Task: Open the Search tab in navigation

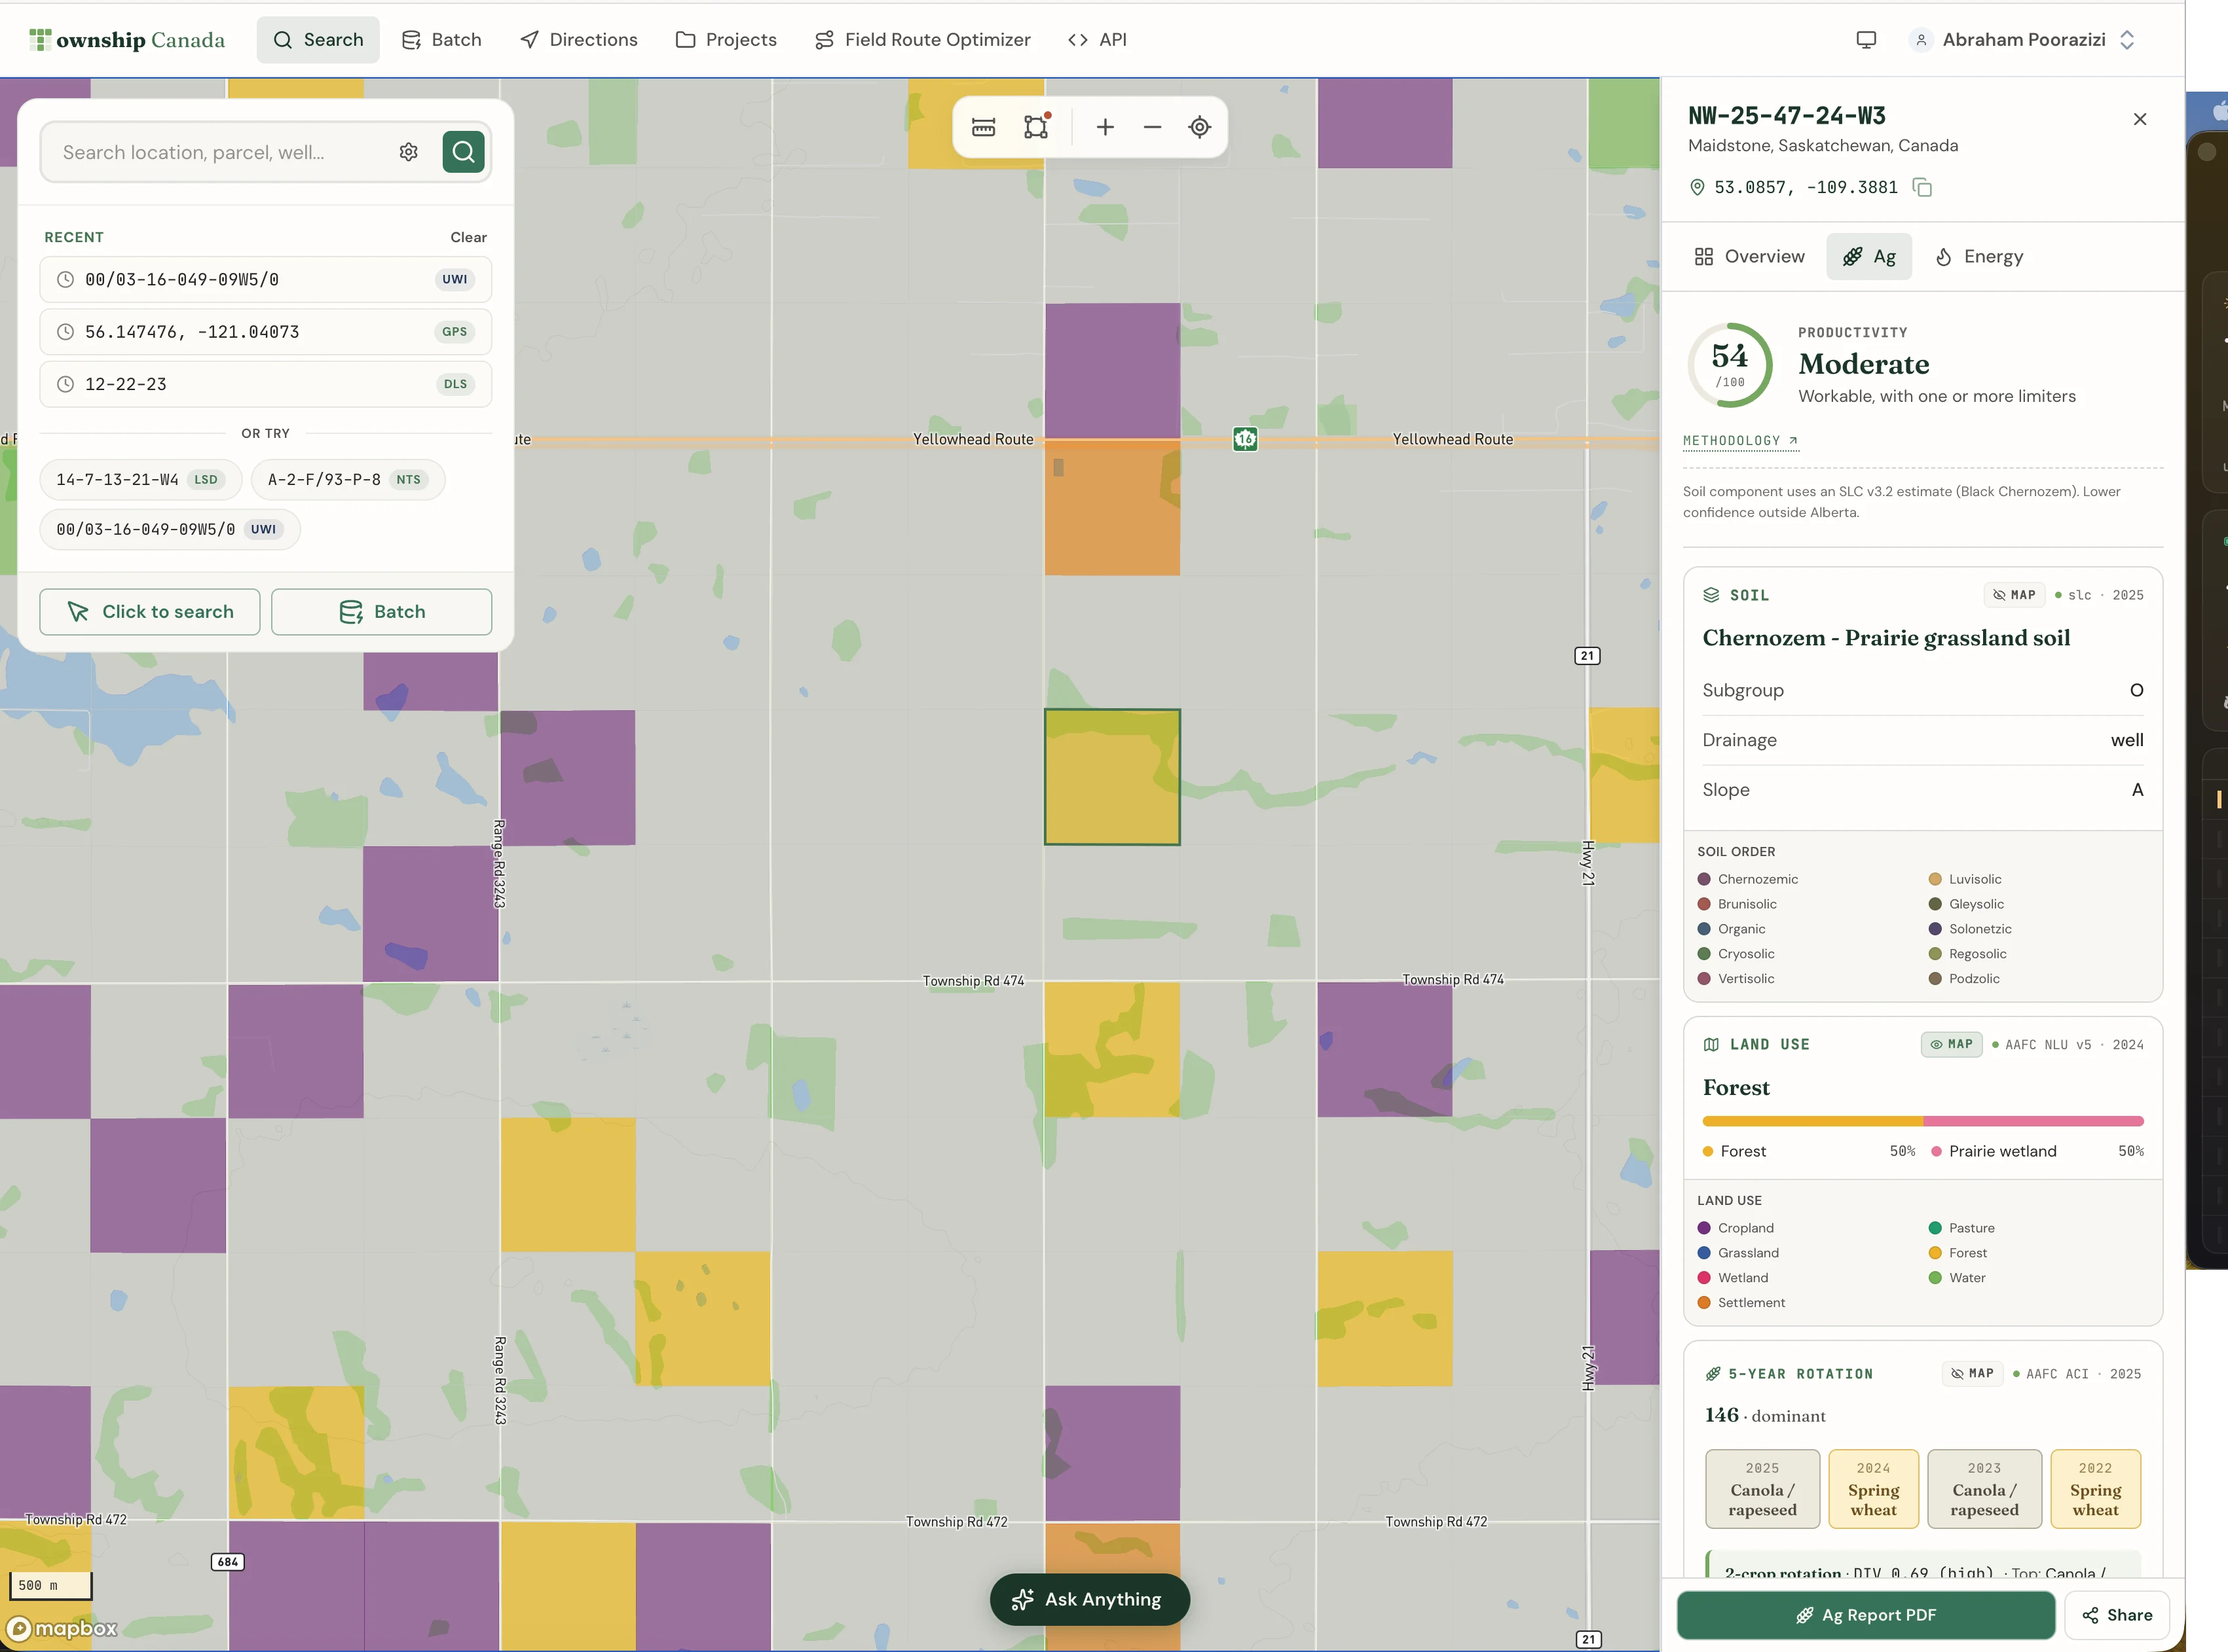Action: point(318,40)
